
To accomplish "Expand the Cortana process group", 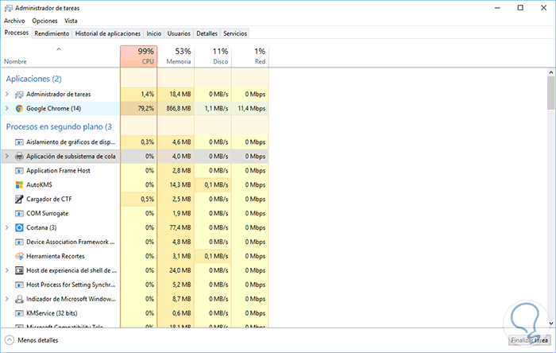I will point(7,227).
